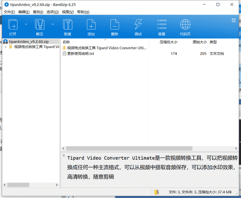Viewport: 241px width, 198px height.
Task: Click the Extract (解压) toolbar icon
Action: pyautogui.click(x=40, y=24)
